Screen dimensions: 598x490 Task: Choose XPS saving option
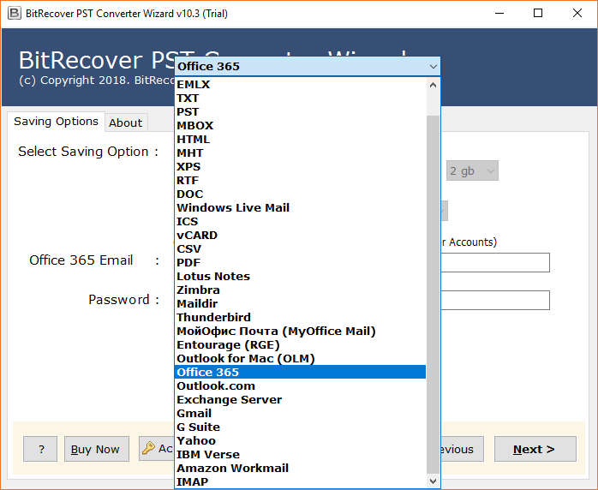point(300,167)
